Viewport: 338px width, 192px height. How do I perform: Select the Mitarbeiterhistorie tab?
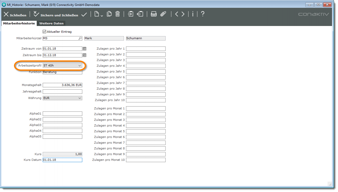point(19,23)
